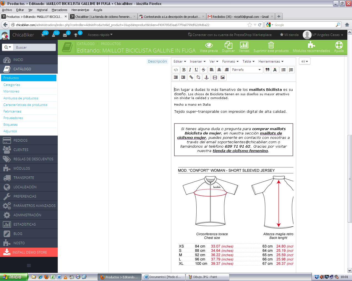Screen dimensions: 352x281
Task: View new customer notifications
Action: coord(55,35)
